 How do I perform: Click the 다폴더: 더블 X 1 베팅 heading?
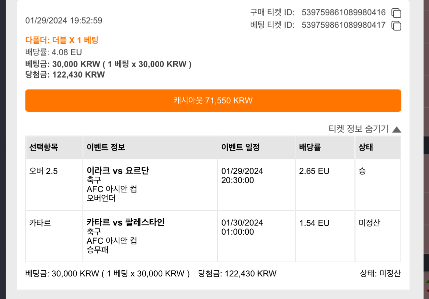(x=62, y=40)
